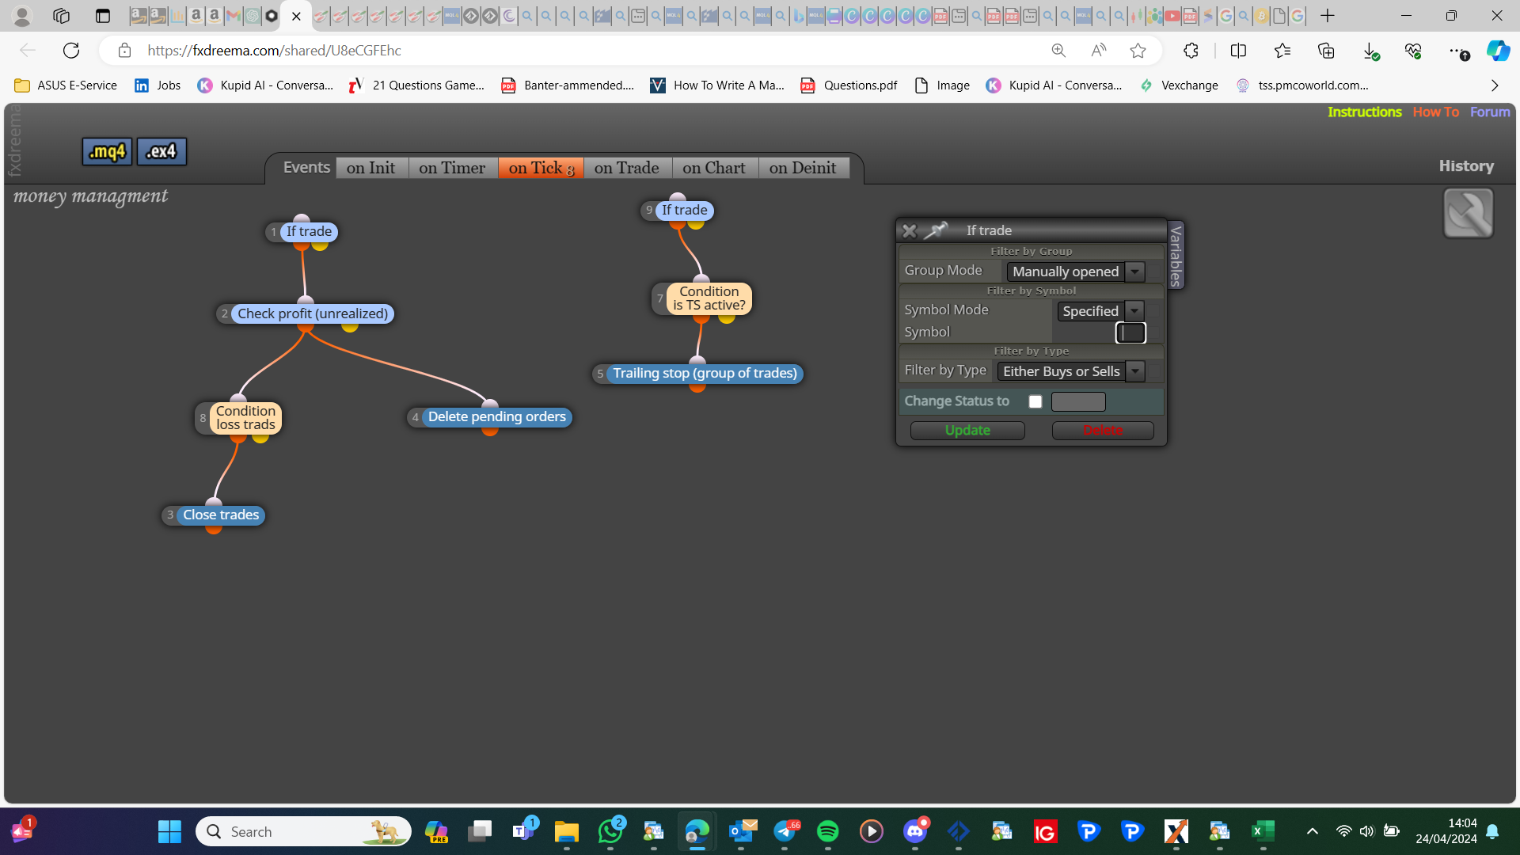
Task: Open browser Collections icon
Action: click(1326, 51)
